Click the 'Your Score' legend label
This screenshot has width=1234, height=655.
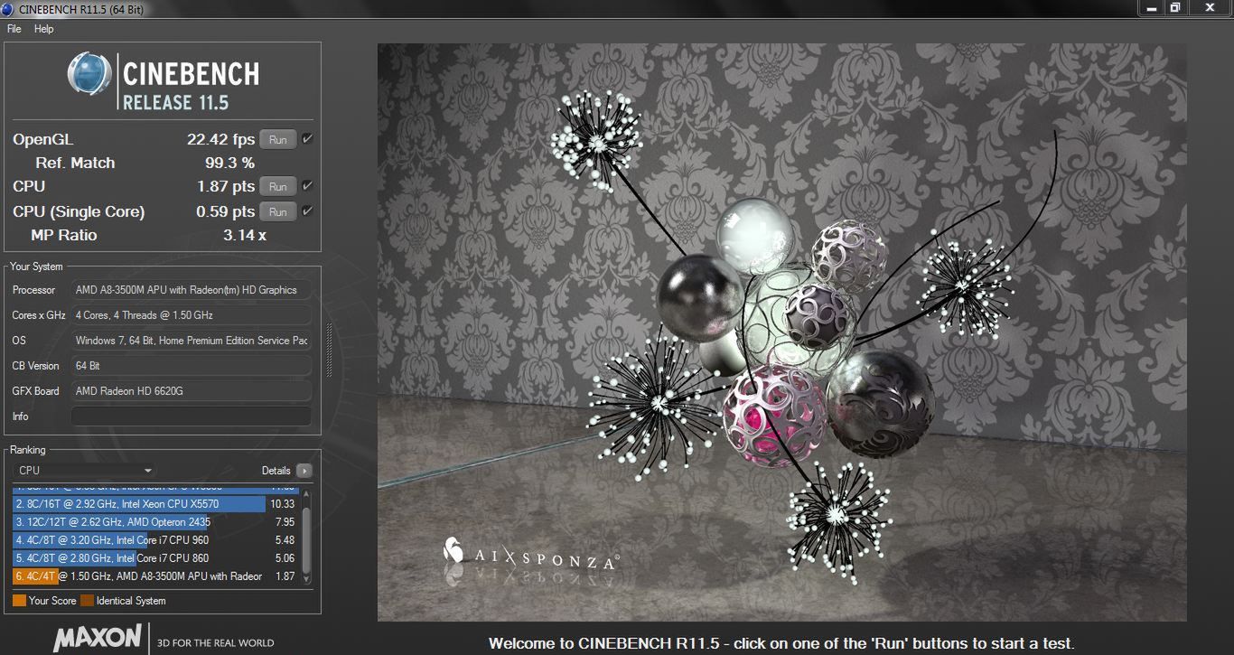coord(52,601)
